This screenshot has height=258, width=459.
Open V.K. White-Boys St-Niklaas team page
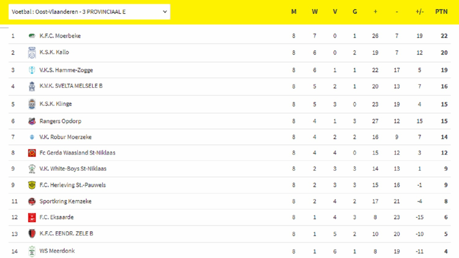73,169
